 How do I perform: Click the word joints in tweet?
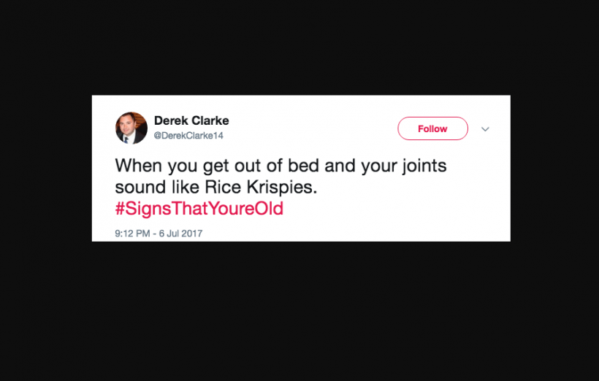[x=424, y=166]
